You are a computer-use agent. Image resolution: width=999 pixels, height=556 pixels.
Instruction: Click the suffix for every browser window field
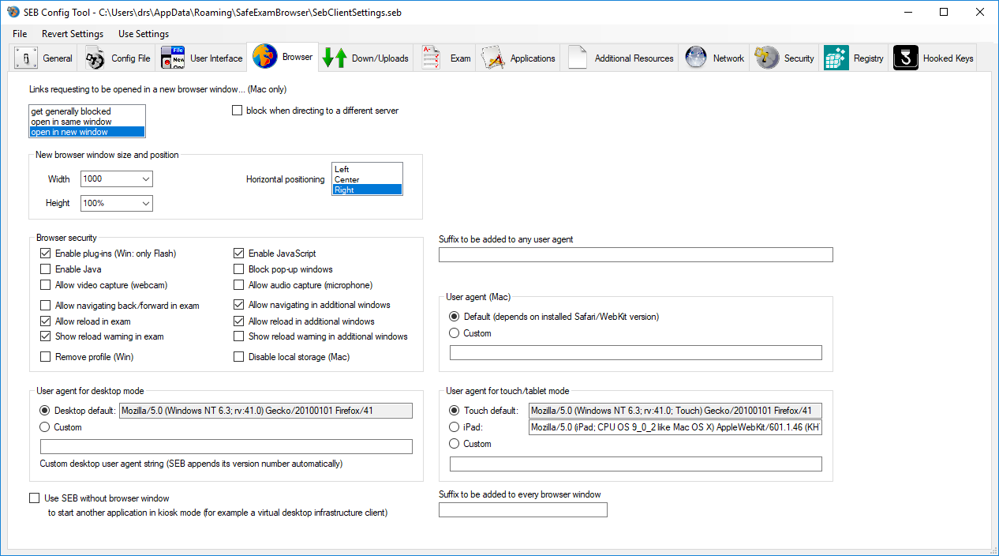click(523, 509)
